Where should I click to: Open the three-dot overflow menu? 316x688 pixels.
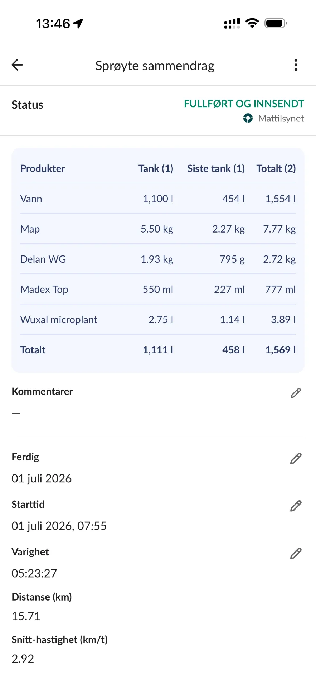pos(296,65)
